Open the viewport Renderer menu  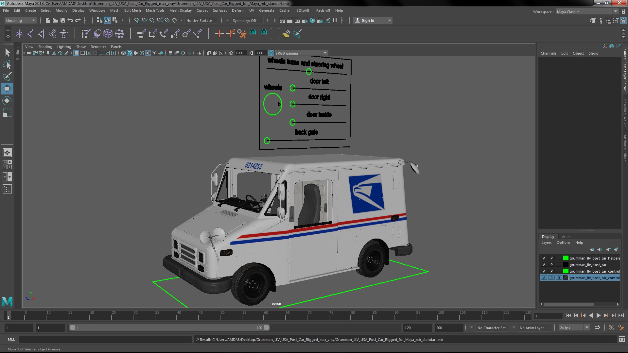point(98,47)
